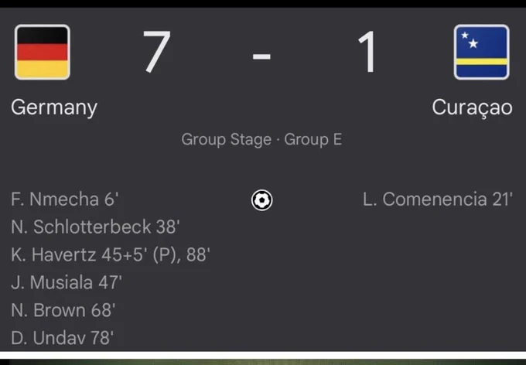Click the Group Stage · Group E label
Screen dimensions: 526x365
261,139
